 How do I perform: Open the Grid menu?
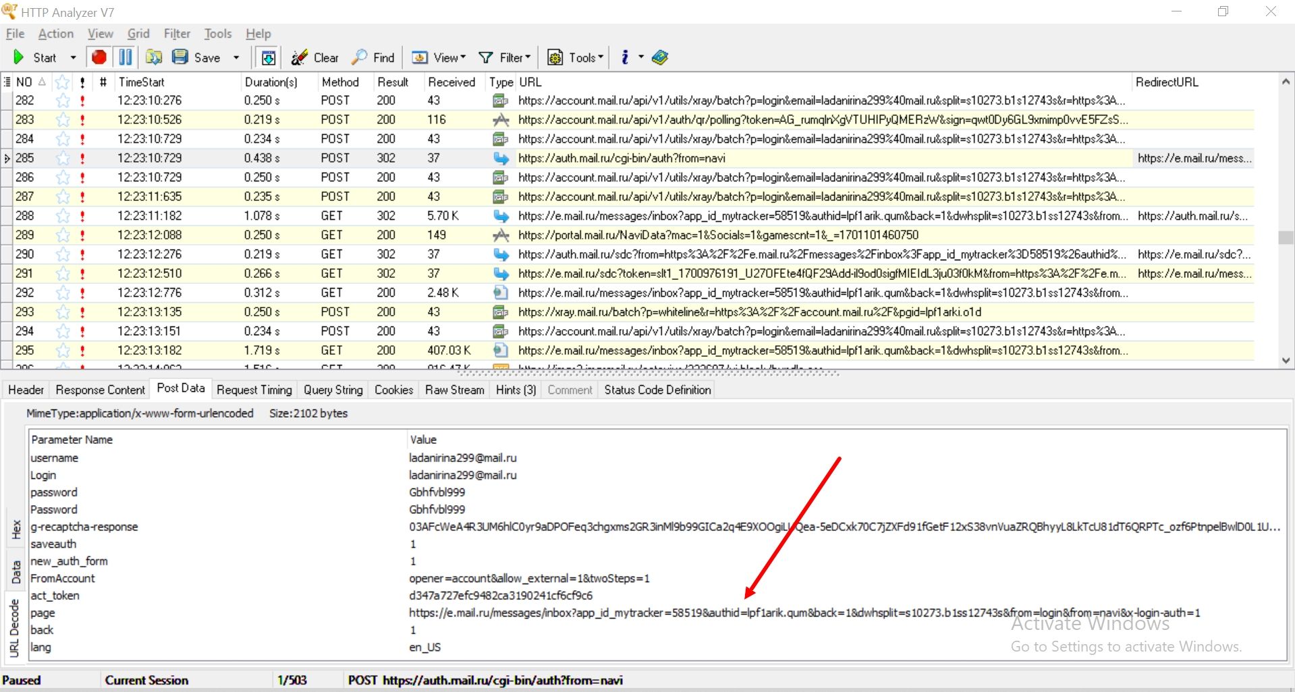point(138,34)
